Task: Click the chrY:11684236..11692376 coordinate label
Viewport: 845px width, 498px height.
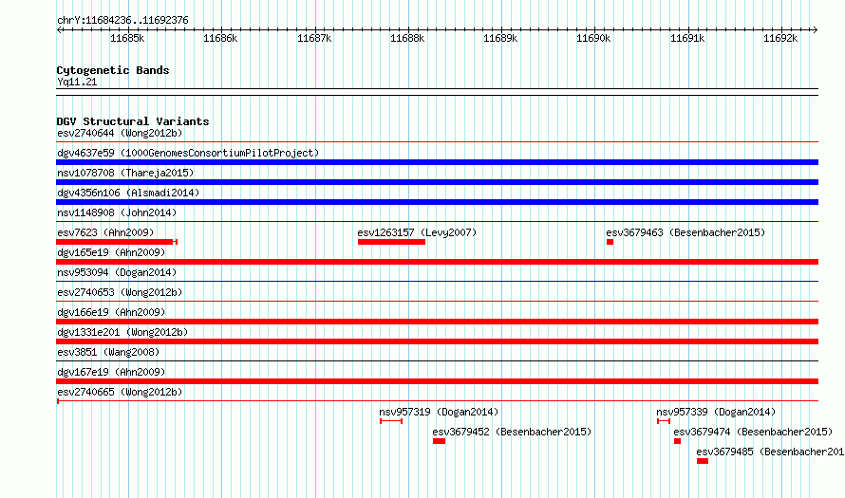Action: pyautogui.click(x=122, y=20)
